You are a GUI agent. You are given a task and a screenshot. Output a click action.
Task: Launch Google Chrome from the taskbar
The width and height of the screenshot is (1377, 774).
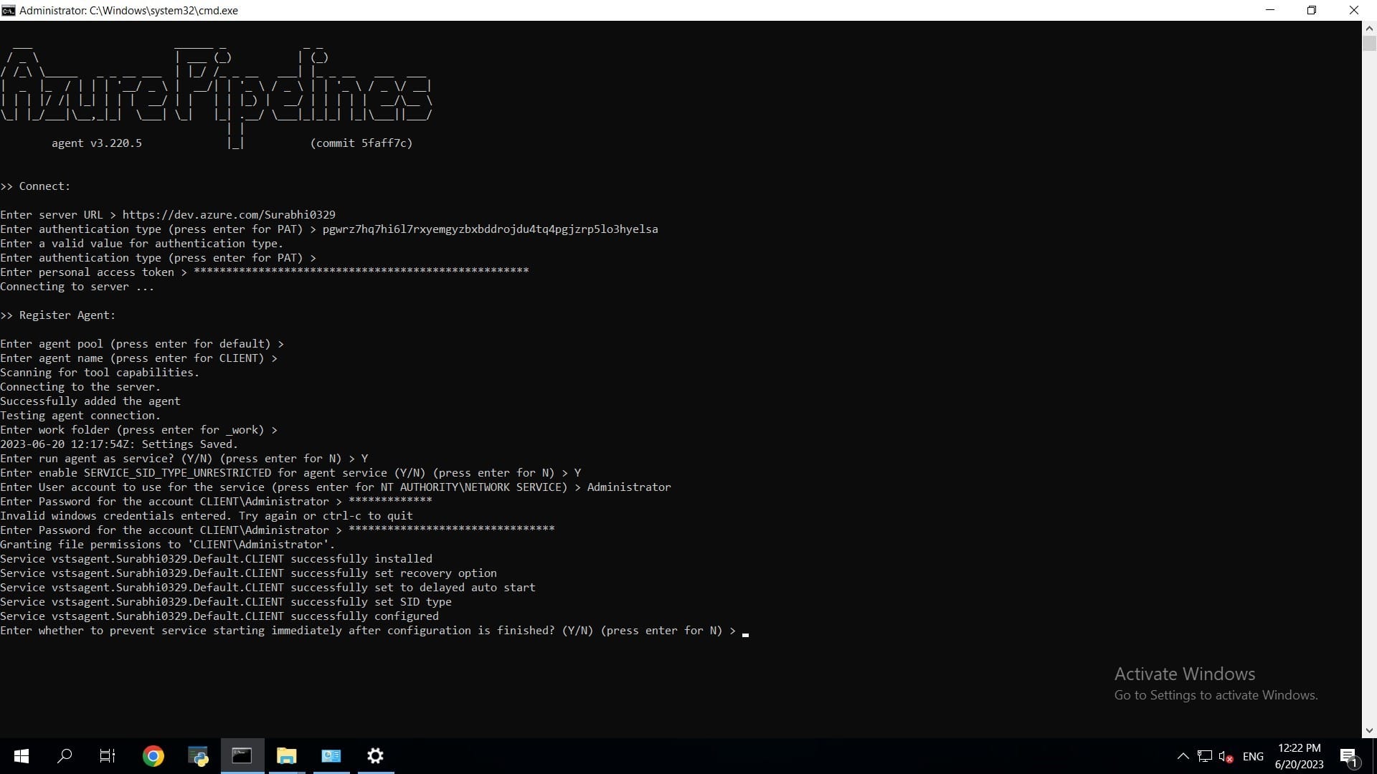tap(153, 756)
